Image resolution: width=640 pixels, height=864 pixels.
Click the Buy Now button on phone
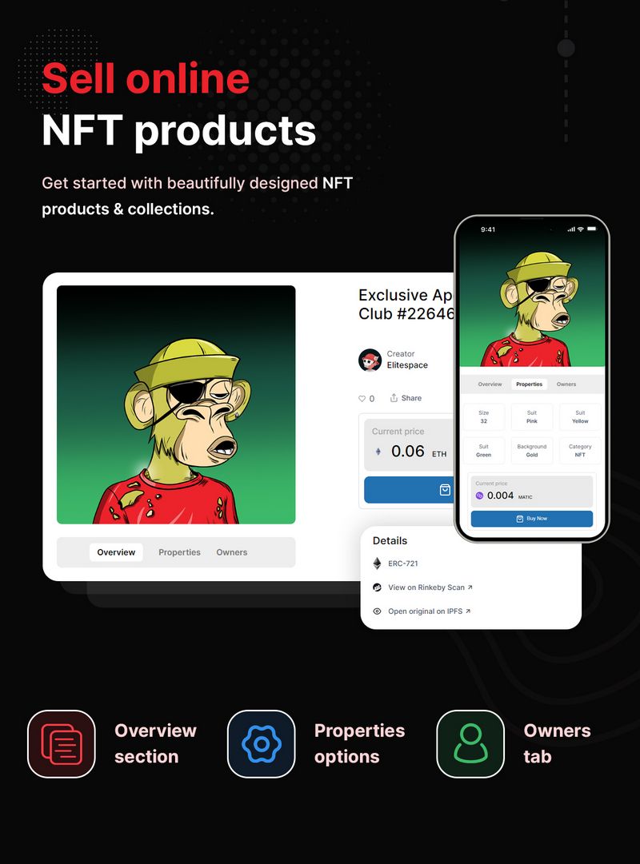[x=532, y=519]
